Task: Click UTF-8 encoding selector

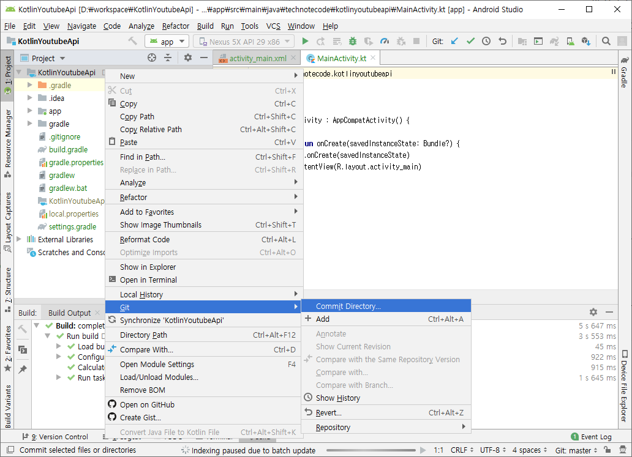Action: 492,450
